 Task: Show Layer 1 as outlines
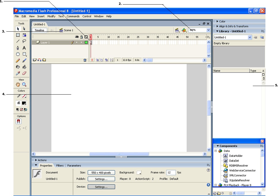click(x=86, y=42)
